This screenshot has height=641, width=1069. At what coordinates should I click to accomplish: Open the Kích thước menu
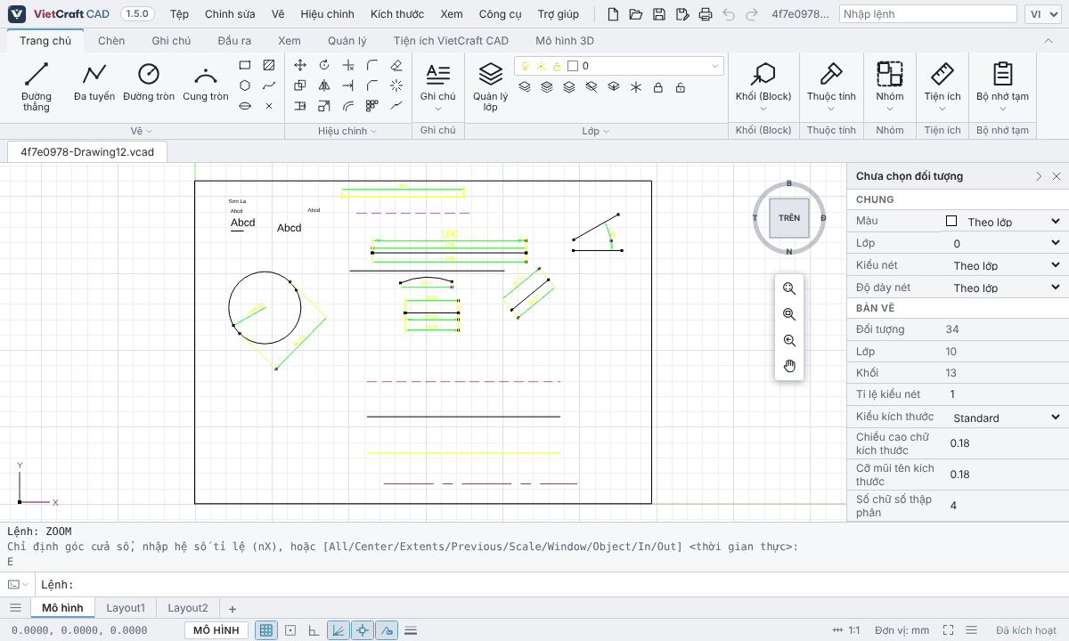click(x=397, y=14)
